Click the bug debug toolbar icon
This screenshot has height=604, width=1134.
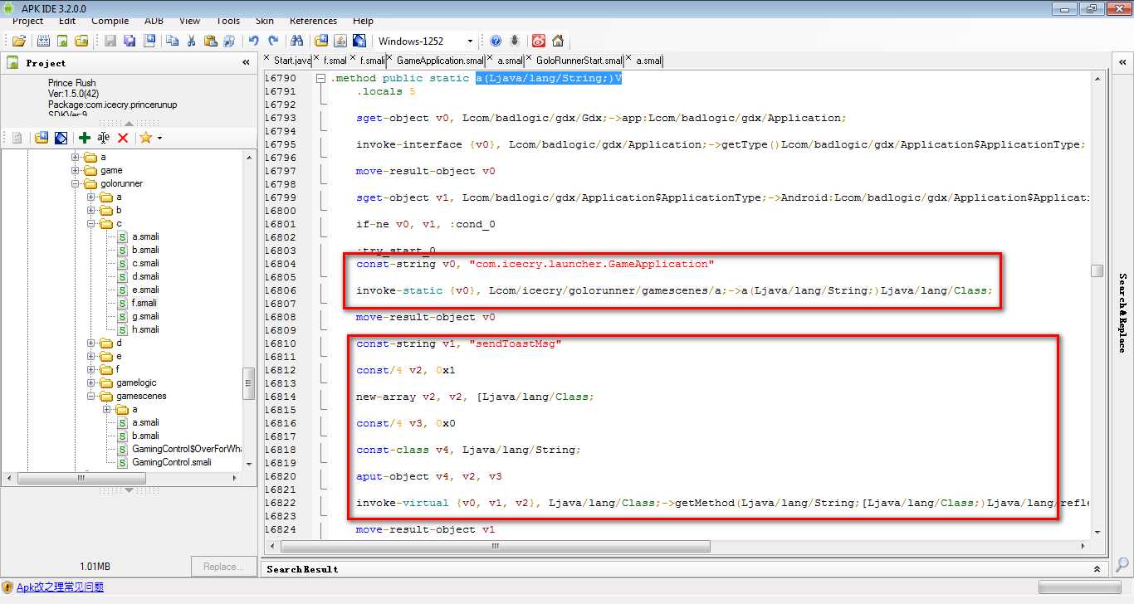[515, 41]
